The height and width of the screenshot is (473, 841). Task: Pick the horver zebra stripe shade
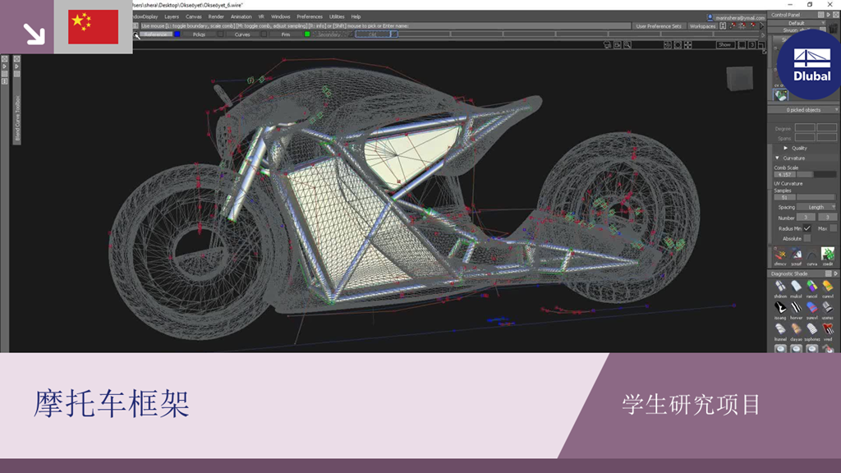(796, 308)
